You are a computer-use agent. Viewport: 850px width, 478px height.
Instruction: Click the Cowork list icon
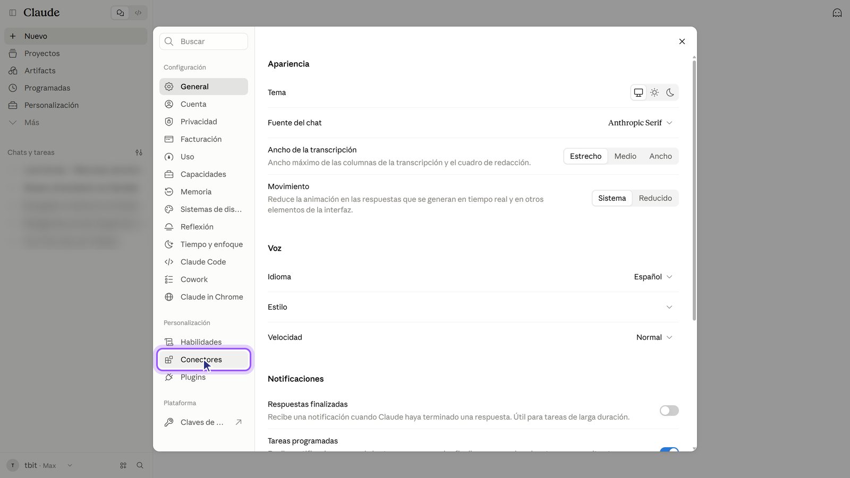click(169, 279)
